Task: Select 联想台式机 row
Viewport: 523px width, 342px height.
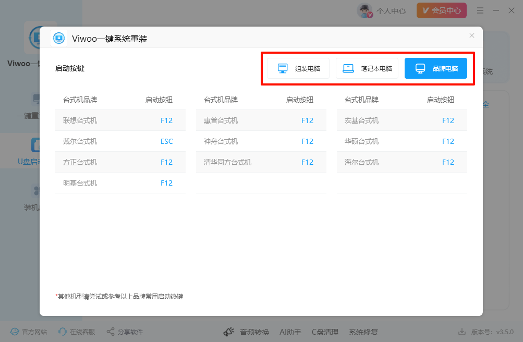Action: click(120, 120)
